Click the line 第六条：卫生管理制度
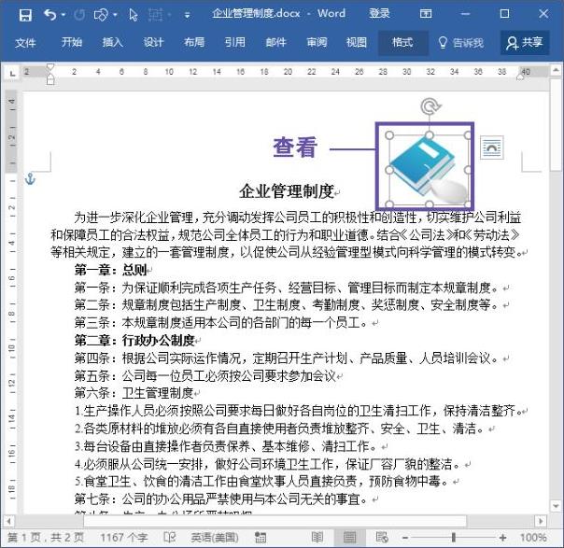The width and height of the screenshot is (564, 548). click(134, 393)
